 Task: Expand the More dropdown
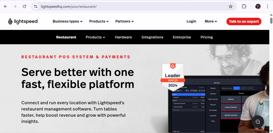coord(211,21)
